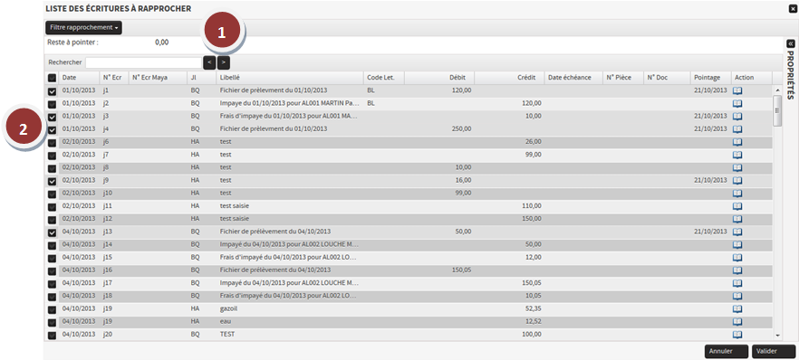
Task: Select the 'TEST' label in row j20
Action: pyautogui.click(x=226, y=334)
